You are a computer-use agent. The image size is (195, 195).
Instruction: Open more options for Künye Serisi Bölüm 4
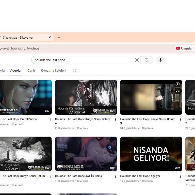click(x=115, y=119)
